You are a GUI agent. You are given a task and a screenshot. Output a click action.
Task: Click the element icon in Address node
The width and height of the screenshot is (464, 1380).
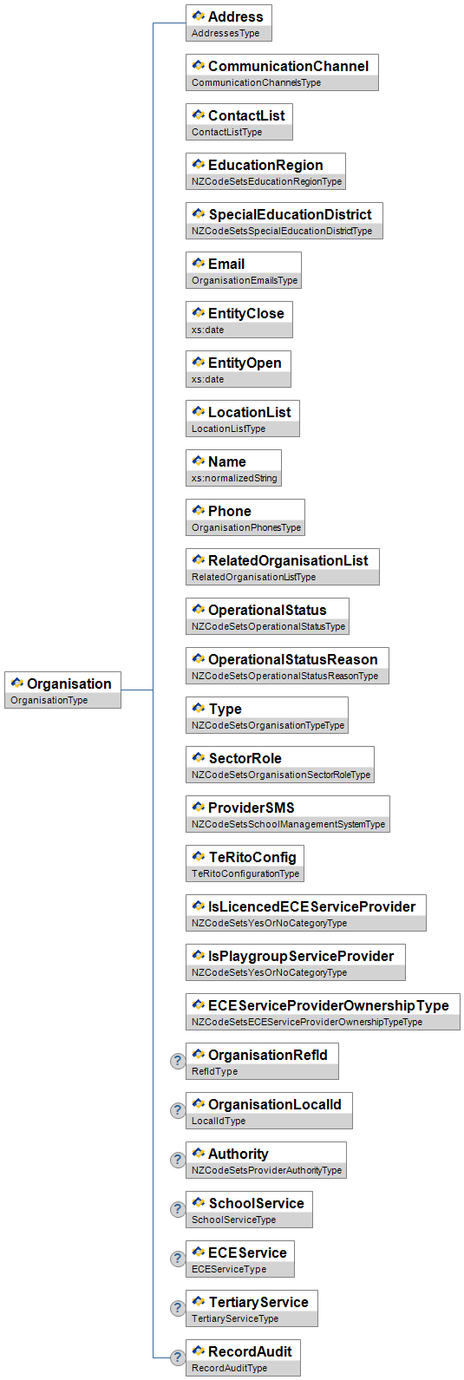[199, 16]
